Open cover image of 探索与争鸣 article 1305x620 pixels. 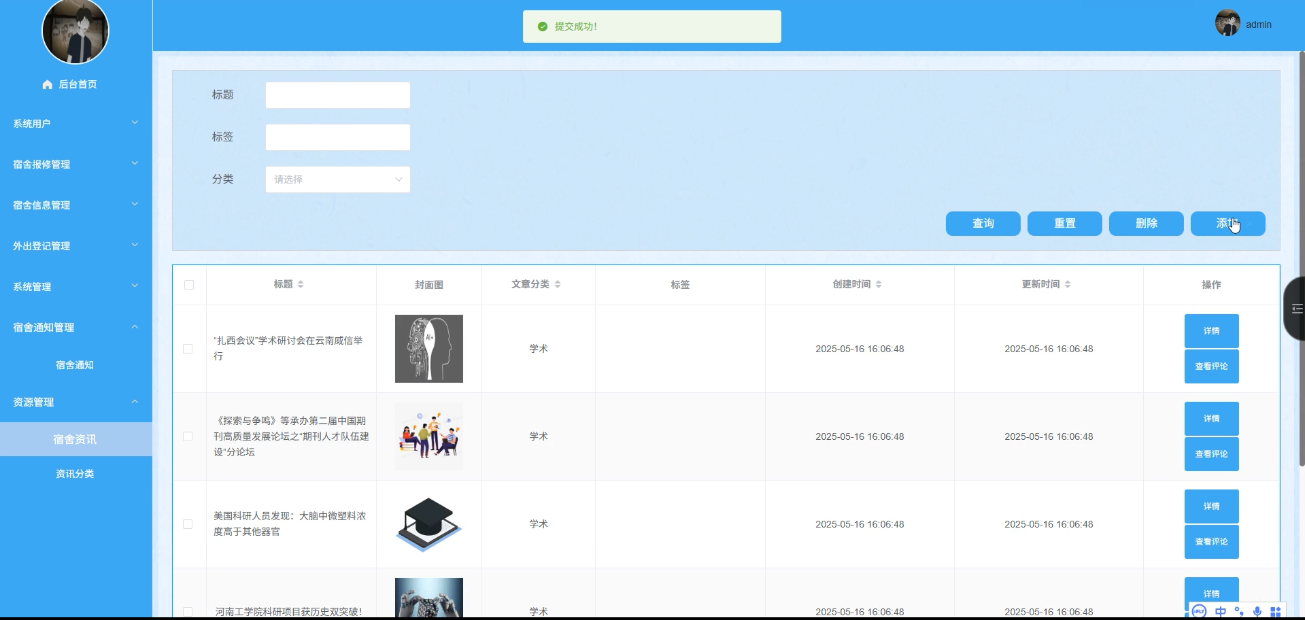point(429,436)
